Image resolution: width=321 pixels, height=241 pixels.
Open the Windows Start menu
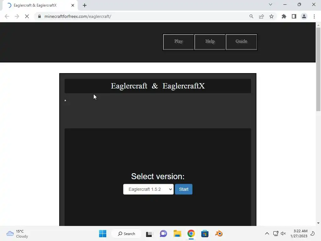(x=103, y=233)
